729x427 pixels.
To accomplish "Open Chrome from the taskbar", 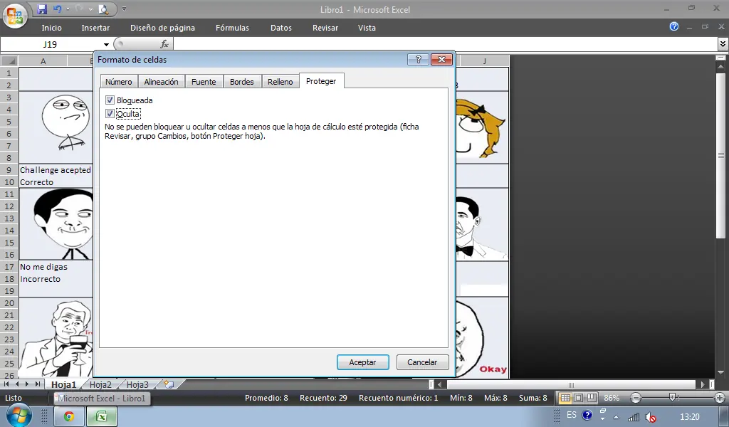I will tap(69, 416).
